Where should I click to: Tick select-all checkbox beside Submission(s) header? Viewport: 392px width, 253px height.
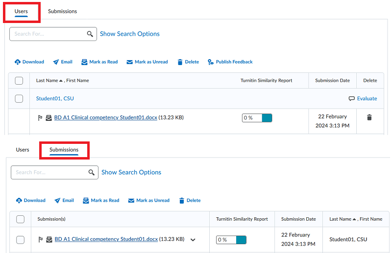[21, 219]
